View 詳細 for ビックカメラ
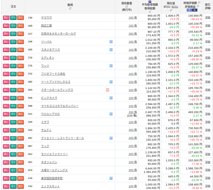Image resolution: width=213 pixels, height=190 pixels. [208, 98]
